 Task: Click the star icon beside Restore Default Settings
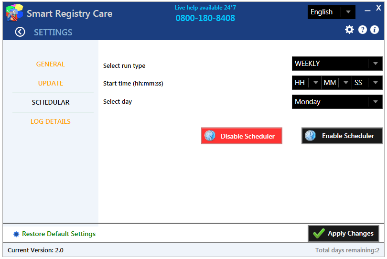pos(16,234)
